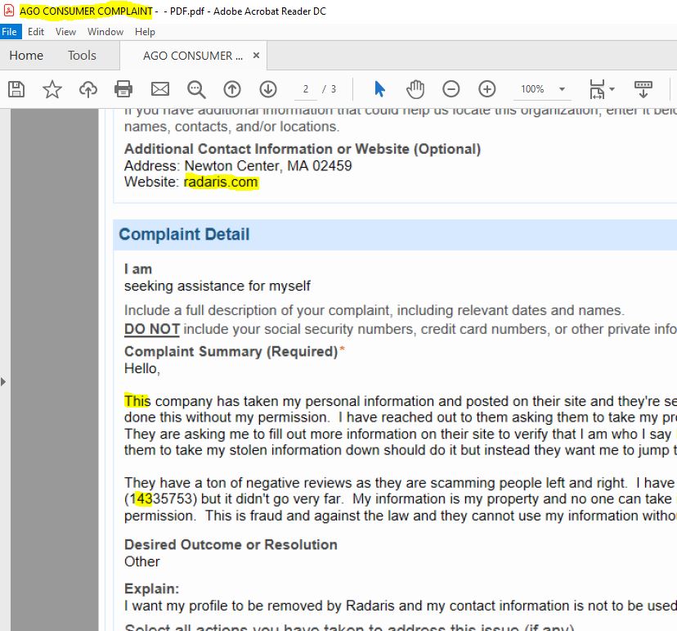
Task: Open the Window menu
Action: (x=105, y=32)
